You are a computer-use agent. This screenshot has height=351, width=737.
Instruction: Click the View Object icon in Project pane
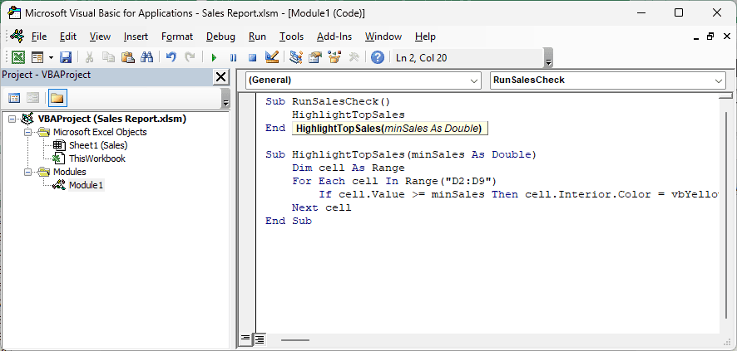[x=32, y=98]
